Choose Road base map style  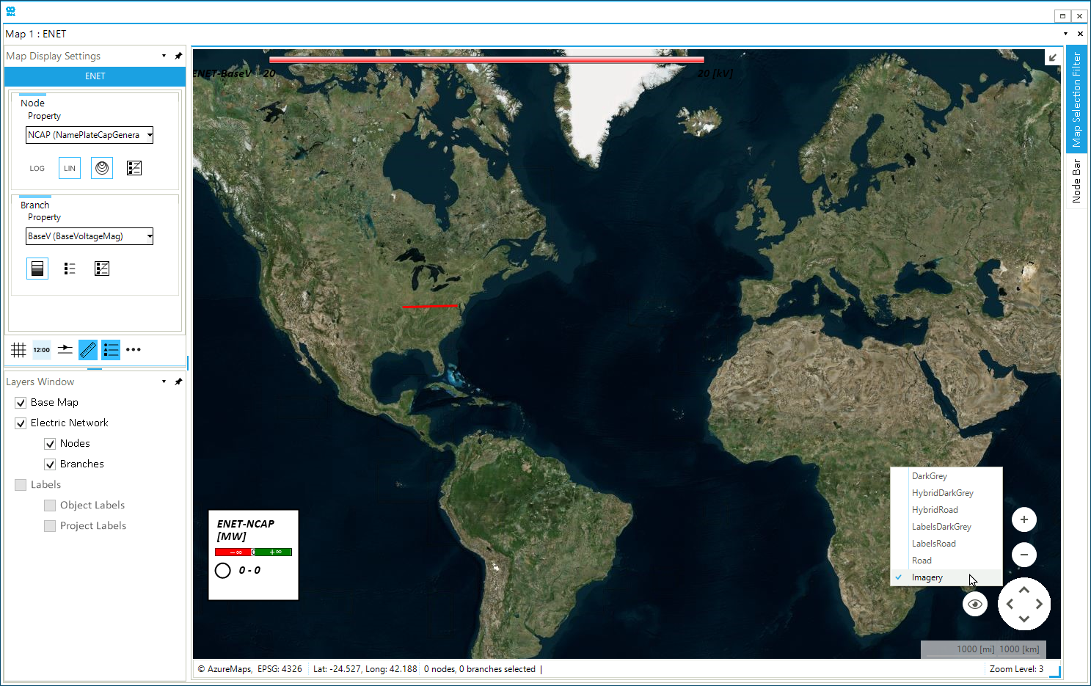coord(946,561)
